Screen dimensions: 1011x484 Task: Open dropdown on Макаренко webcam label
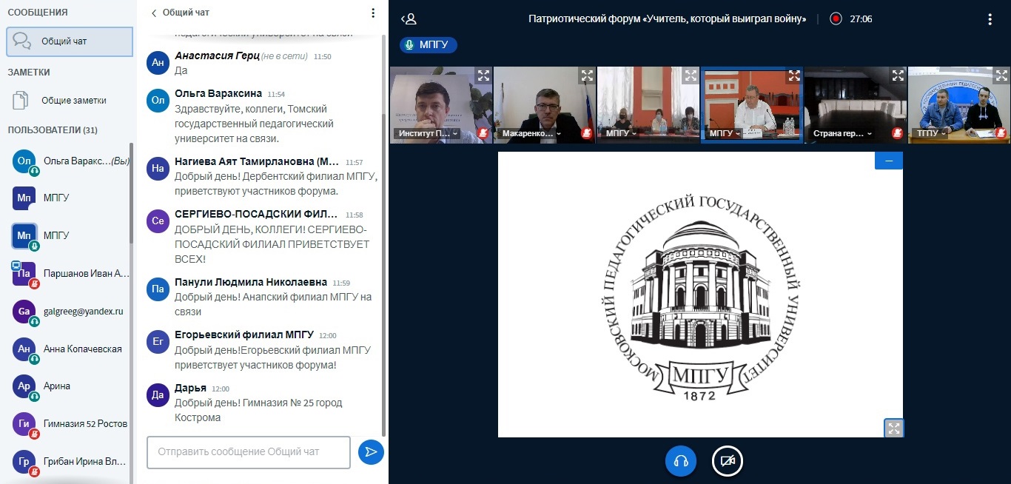(557, 134)
